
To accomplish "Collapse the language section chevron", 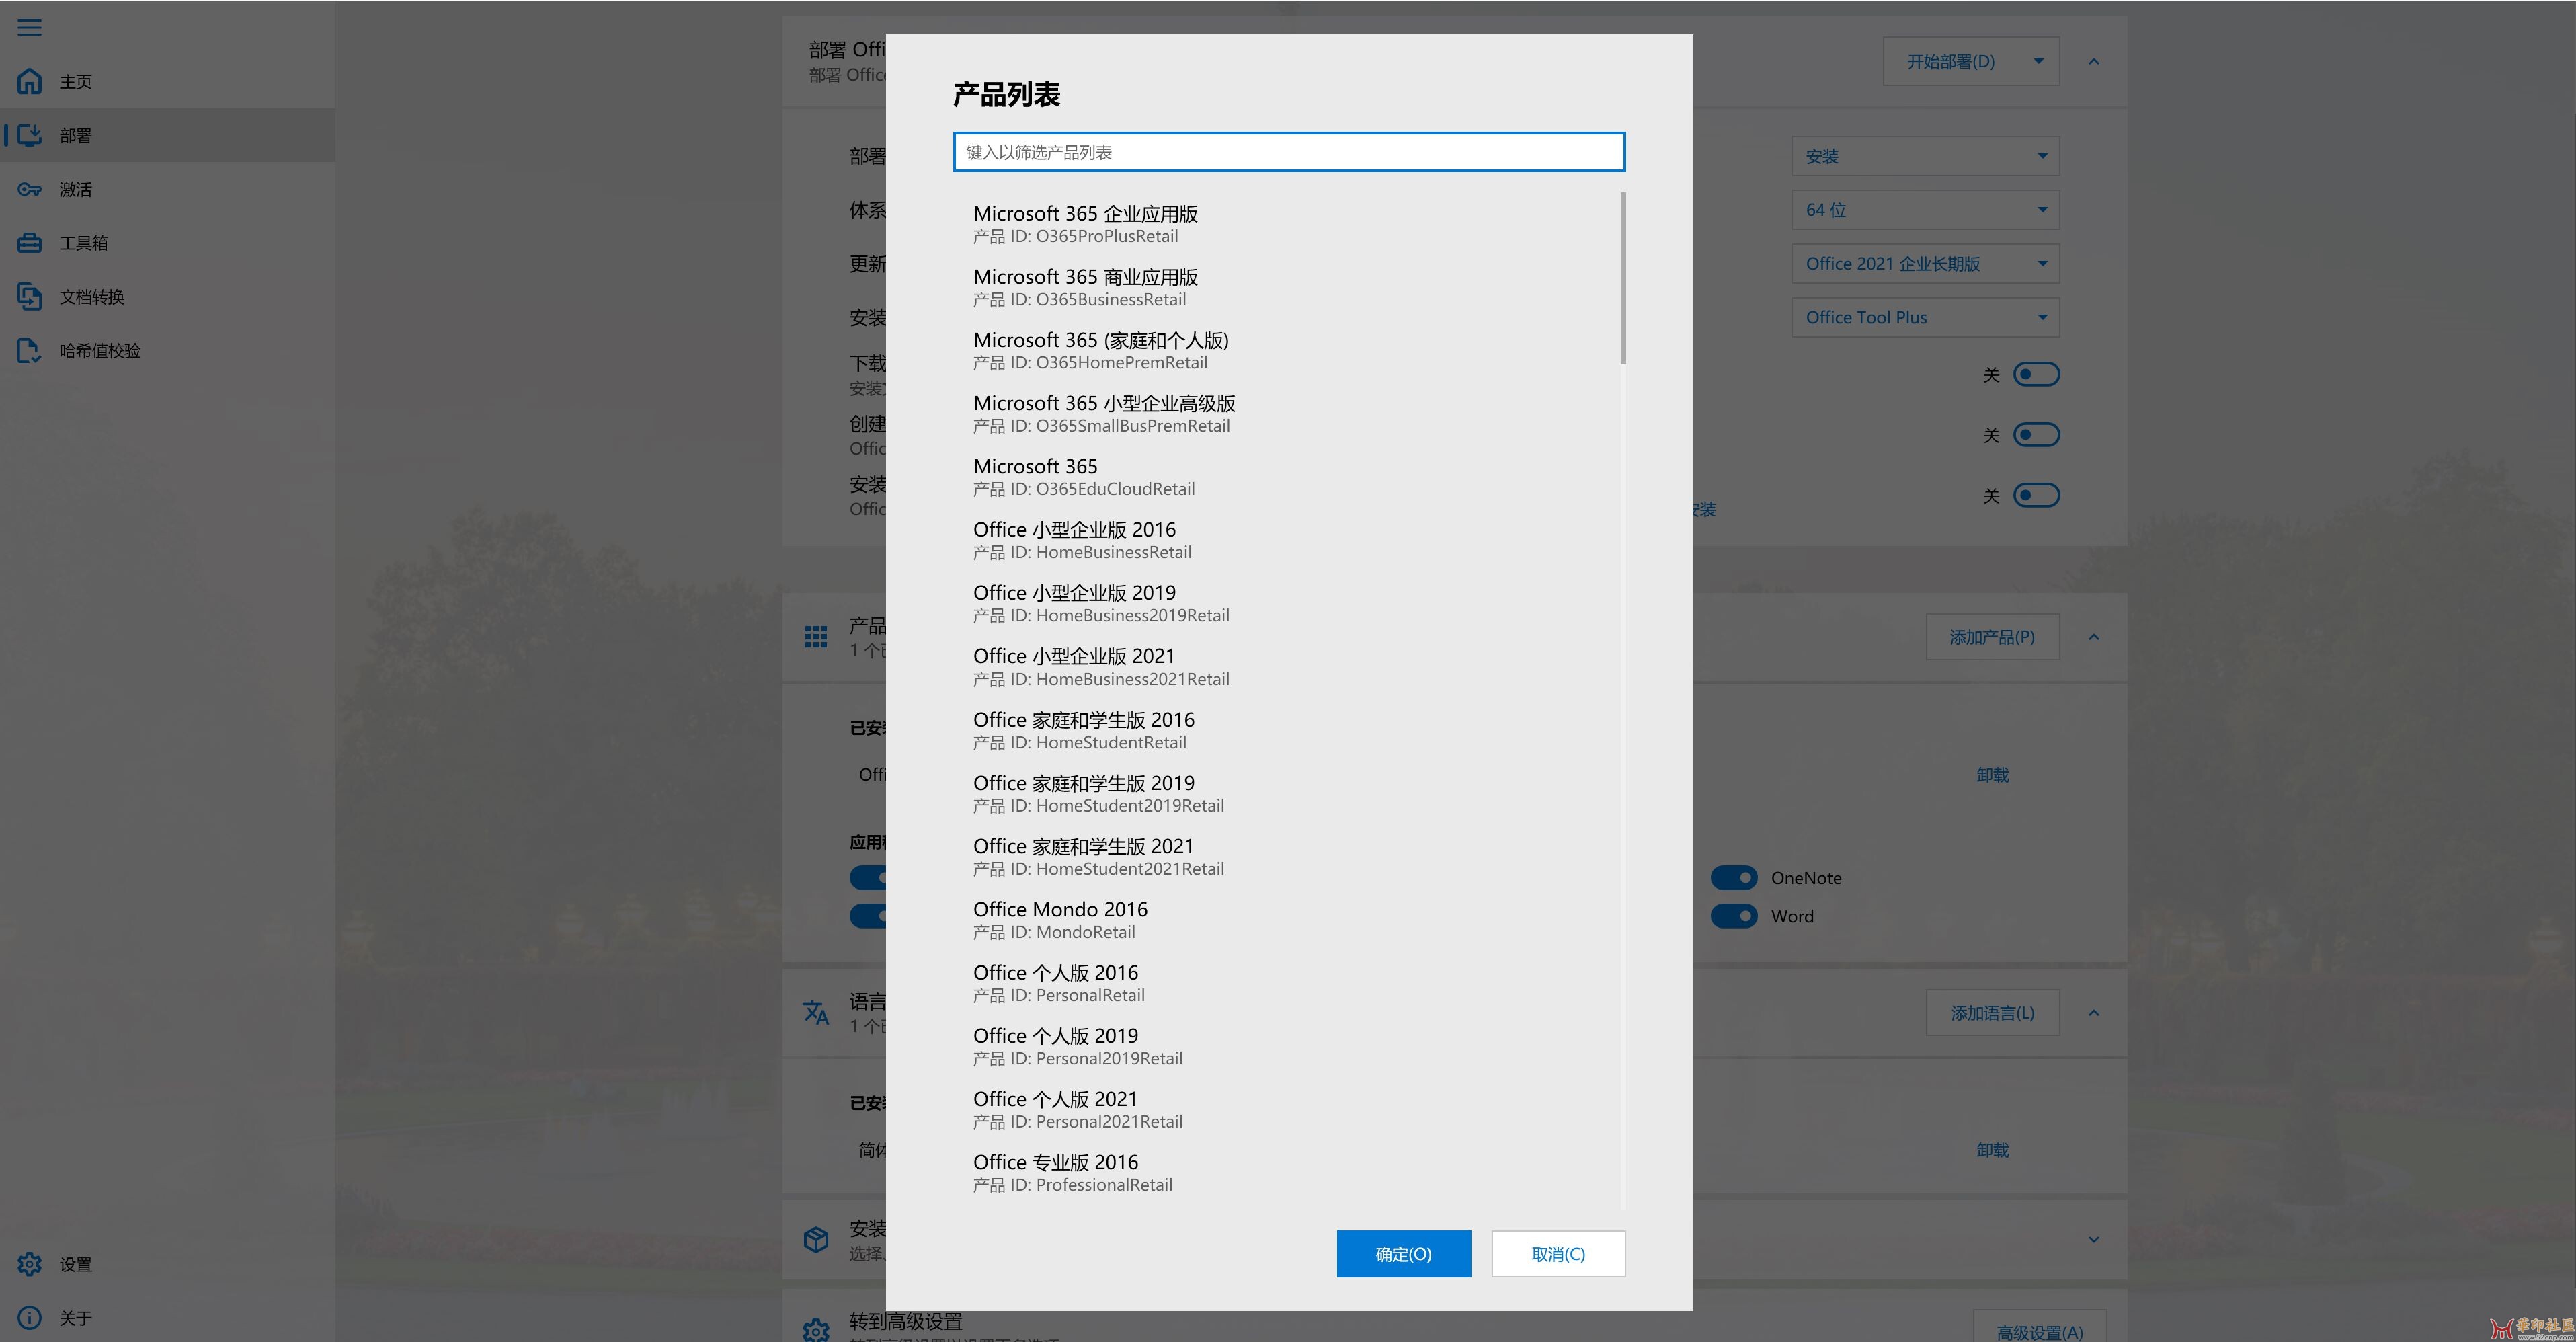I will (x=2093, y=1013).
